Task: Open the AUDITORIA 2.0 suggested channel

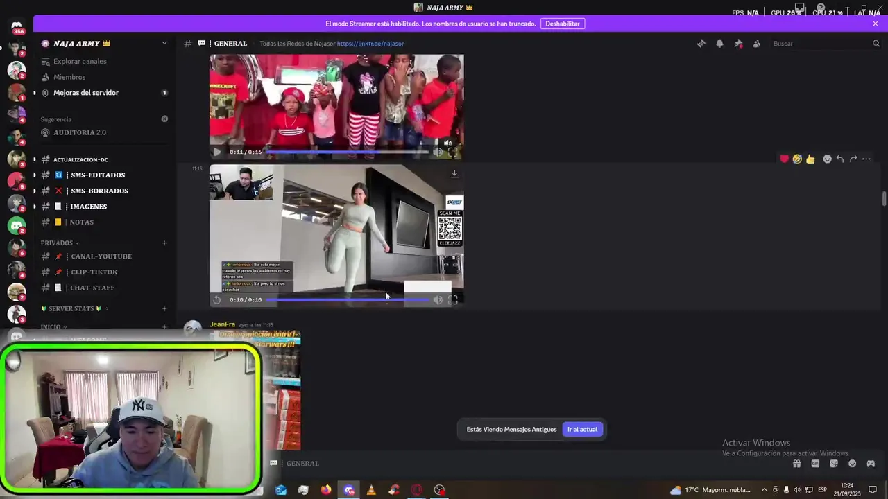Action: (80, 132)
